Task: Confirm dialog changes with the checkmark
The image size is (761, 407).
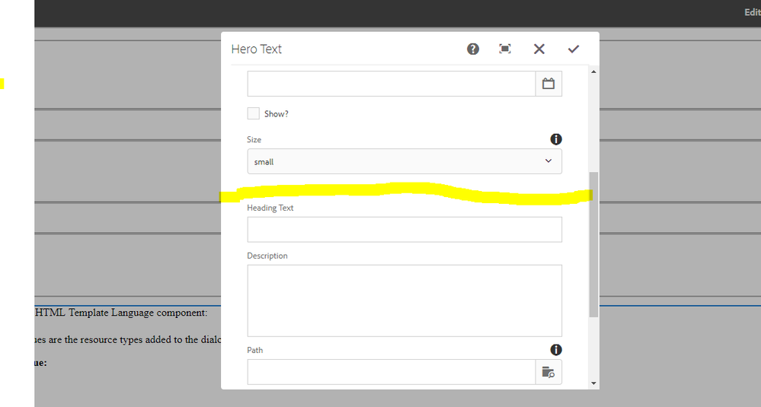Action: coord(573,49)
